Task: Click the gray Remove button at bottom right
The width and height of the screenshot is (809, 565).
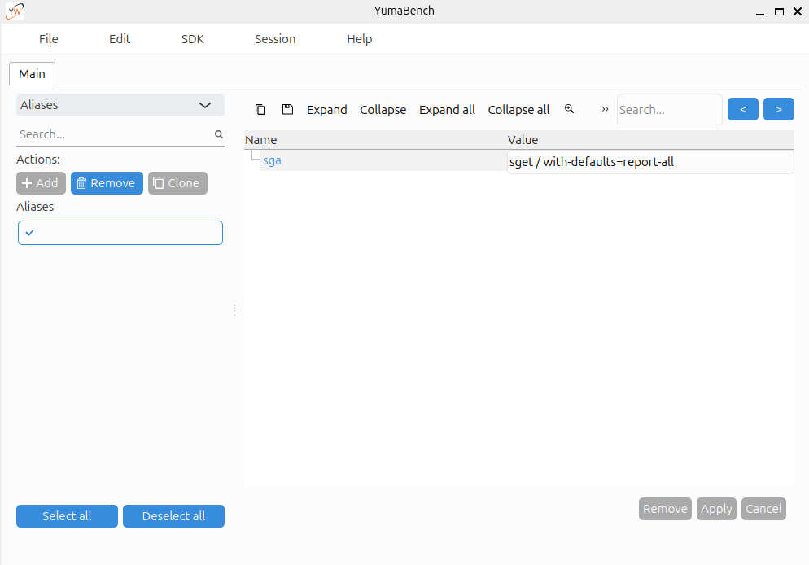Action: 665,509
